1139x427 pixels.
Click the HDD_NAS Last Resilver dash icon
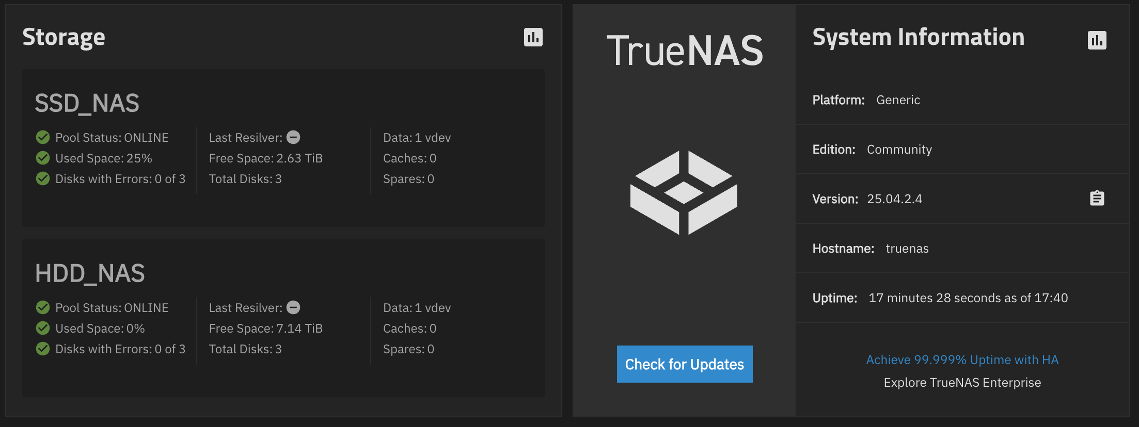pyautogui.click(x=293, y=308)
